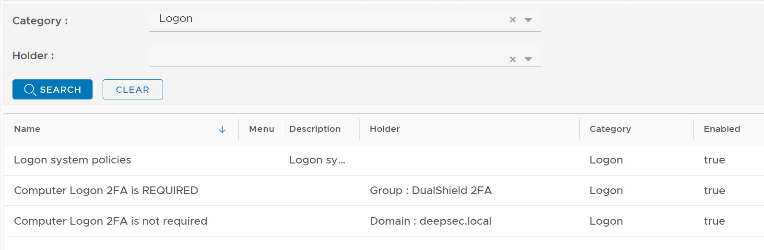Expand the Holder dropdown arrow

click(528, 59)
